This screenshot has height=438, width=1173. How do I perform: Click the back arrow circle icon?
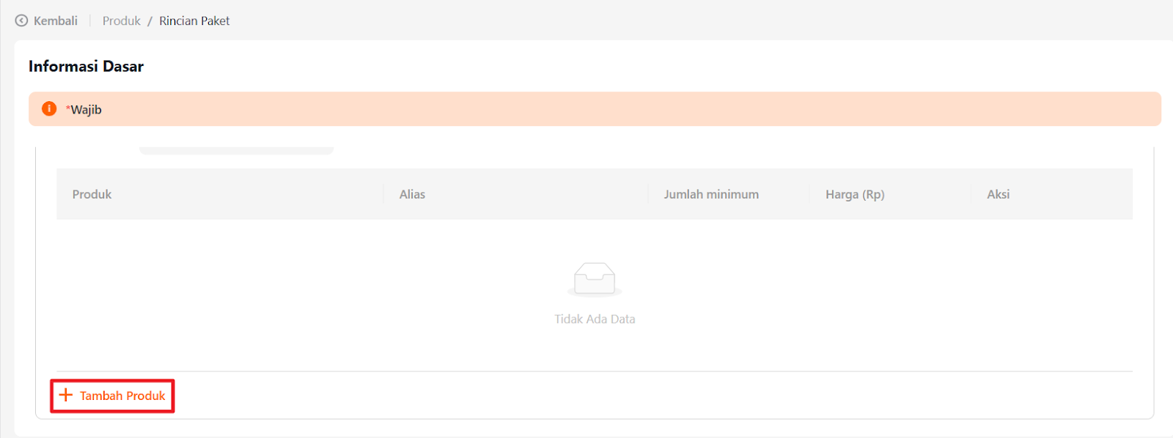pyautogui.click(x=21, y=21)
